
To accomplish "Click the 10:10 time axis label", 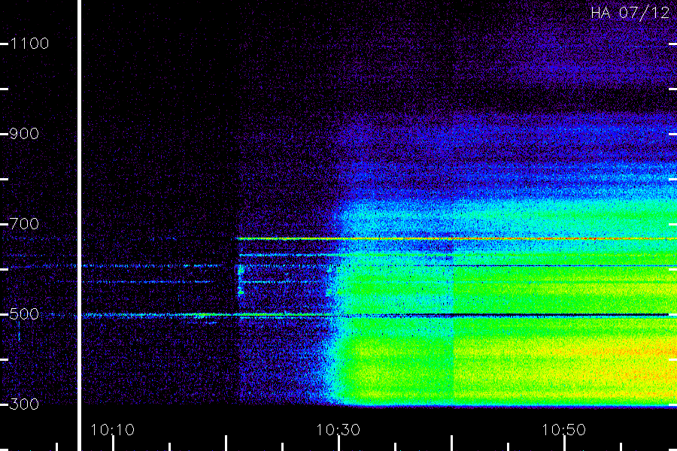I will [x=112, y=430].
